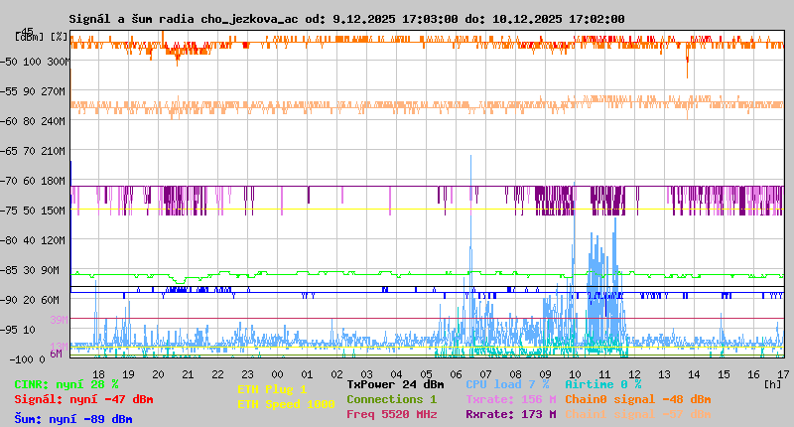Screen dimensions: 794x427
Task: Click the Connections 1 legend label
Action: (x=391, y=399)
